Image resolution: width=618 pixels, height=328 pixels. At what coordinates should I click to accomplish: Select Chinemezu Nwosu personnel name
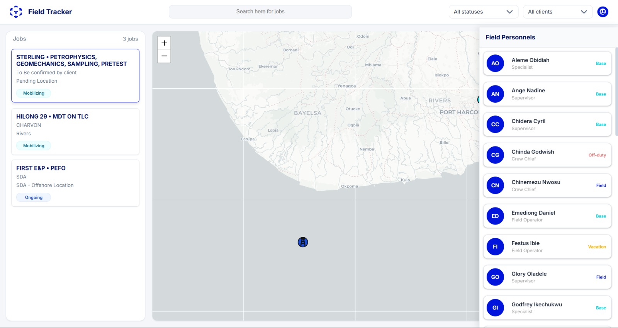coord(536,182)
